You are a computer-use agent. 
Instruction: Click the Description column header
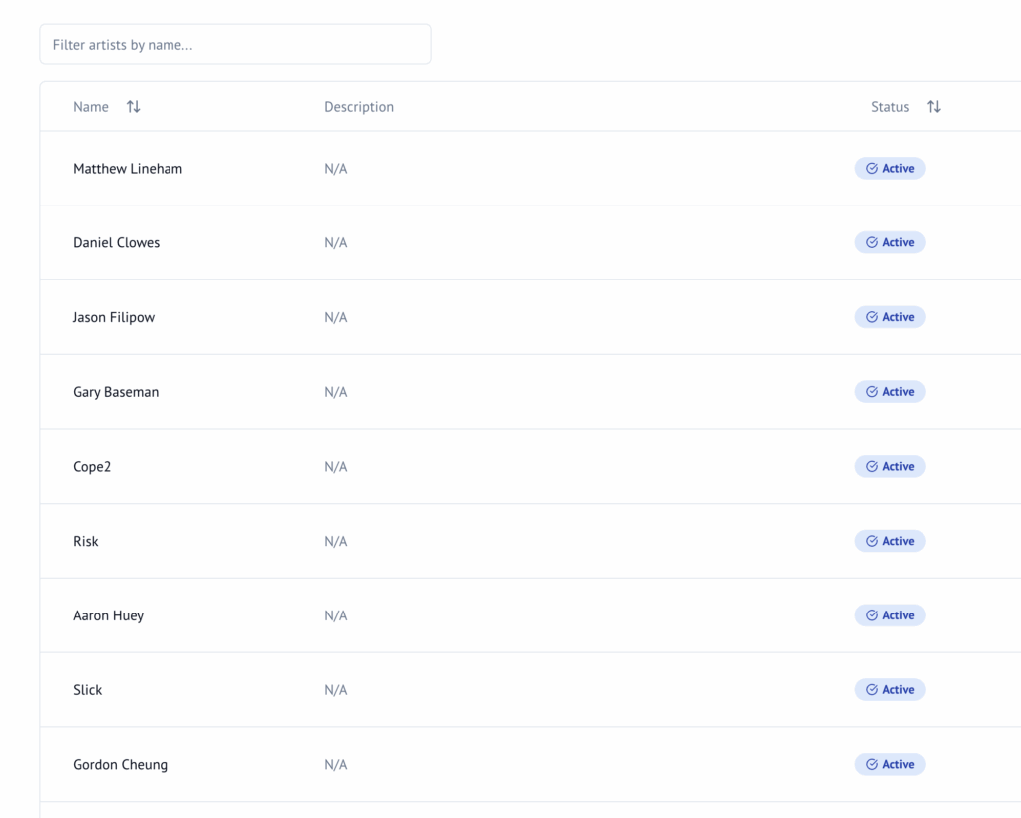(x=359, y=107)
